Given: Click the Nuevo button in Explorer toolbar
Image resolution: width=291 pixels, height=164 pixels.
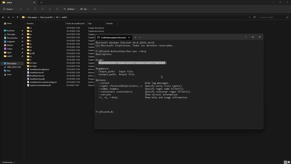Looking at the screenshot, I should (x=9, y=9).
